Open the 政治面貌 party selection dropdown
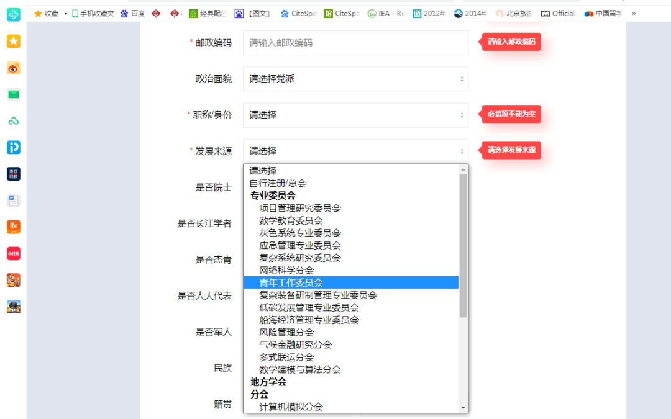The width and height of the screenshot is (671, 419). (355, 78)
